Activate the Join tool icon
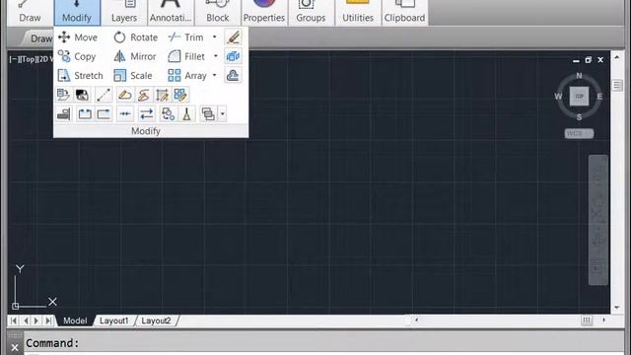Viewport: 631px width, 355px height. pyautogui.click(x=125, y=114)
